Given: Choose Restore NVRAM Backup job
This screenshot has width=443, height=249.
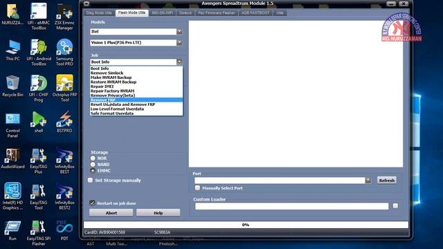Looking at the screenshot, I should click(x=136, y=82).
